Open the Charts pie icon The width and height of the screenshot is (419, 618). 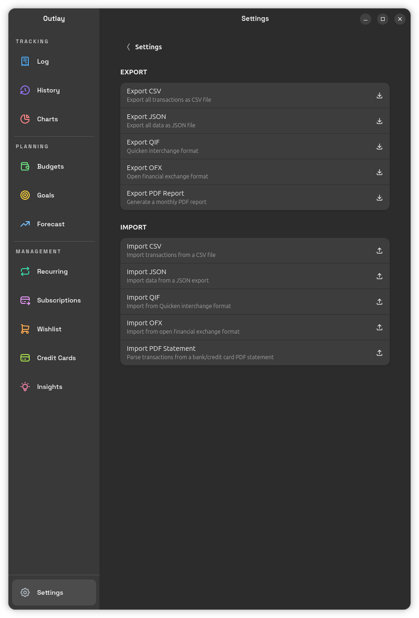25,119
